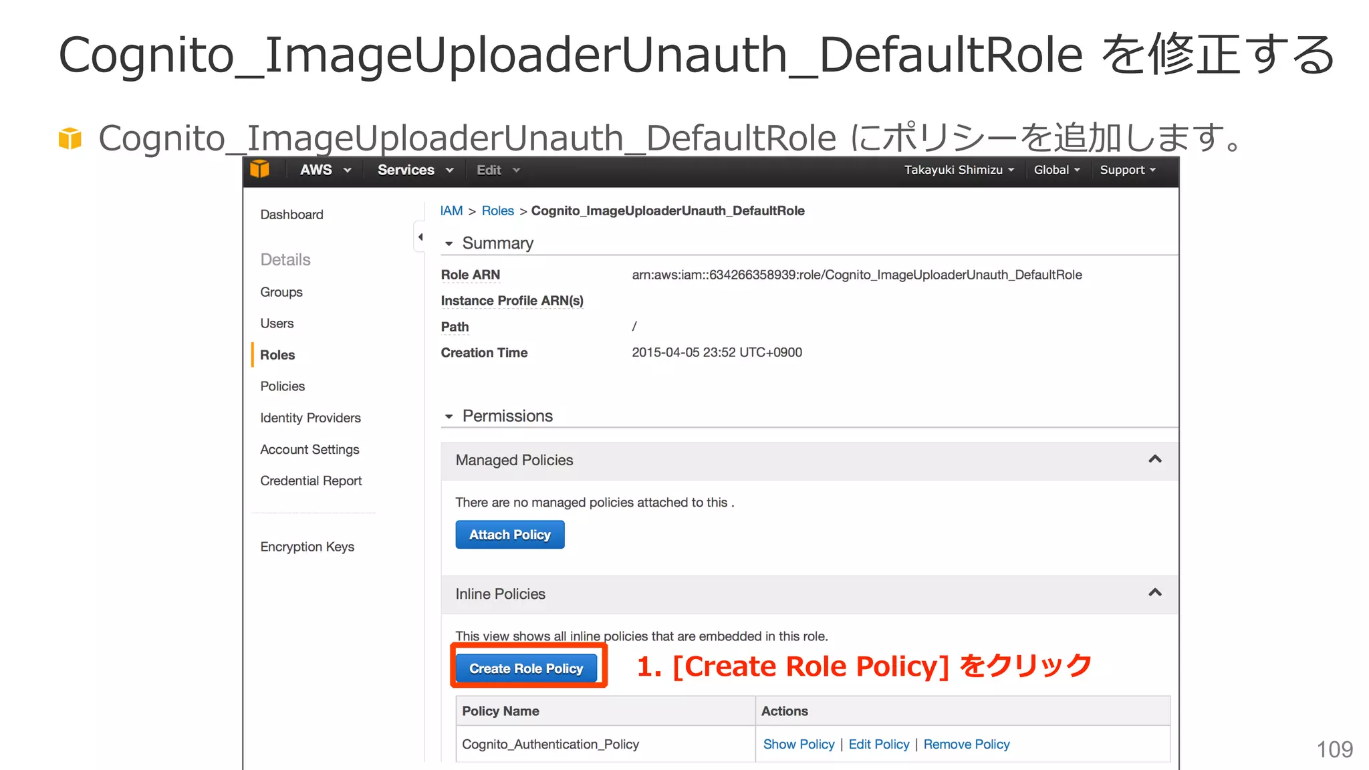Click the Role ARN label
1369x770 pixels.
point(470,275)
